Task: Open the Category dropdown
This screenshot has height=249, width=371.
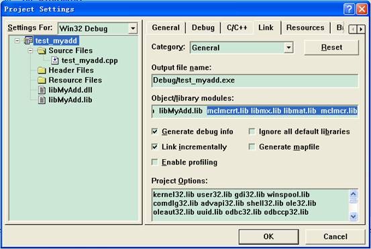Action: click(288, 48)
